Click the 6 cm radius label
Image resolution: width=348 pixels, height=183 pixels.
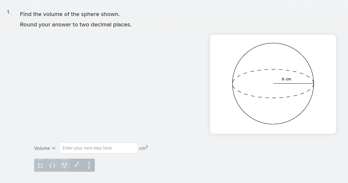click(286, 79)
